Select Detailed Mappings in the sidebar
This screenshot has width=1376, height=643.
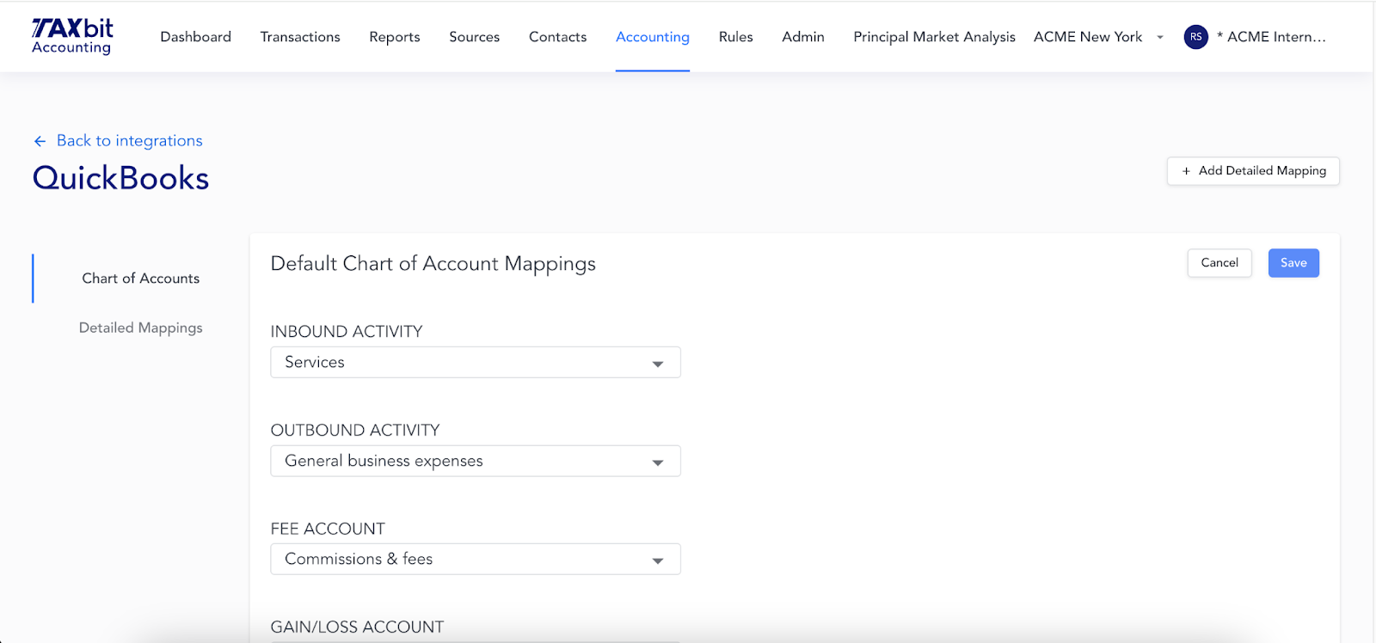point(140,328)
